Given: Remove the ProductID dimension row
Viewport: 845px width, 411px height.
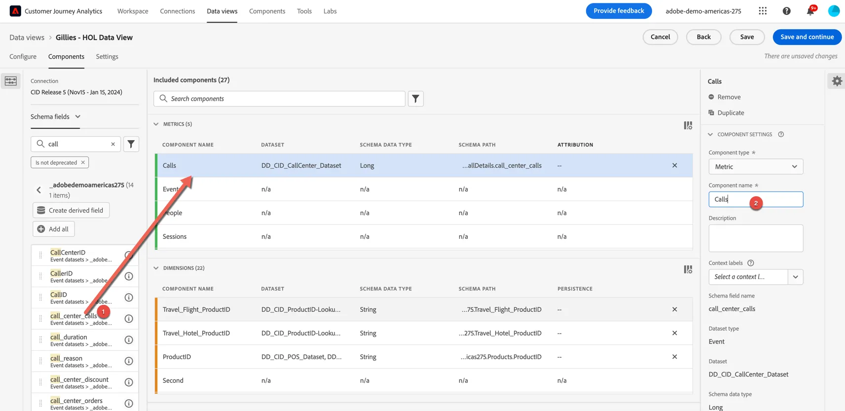Looking at the screenshot, I should coord(674,357).
